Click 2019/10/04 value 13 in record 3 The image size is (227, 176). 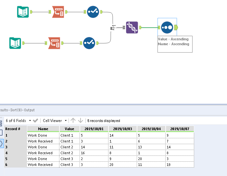[x=151, y=147]
